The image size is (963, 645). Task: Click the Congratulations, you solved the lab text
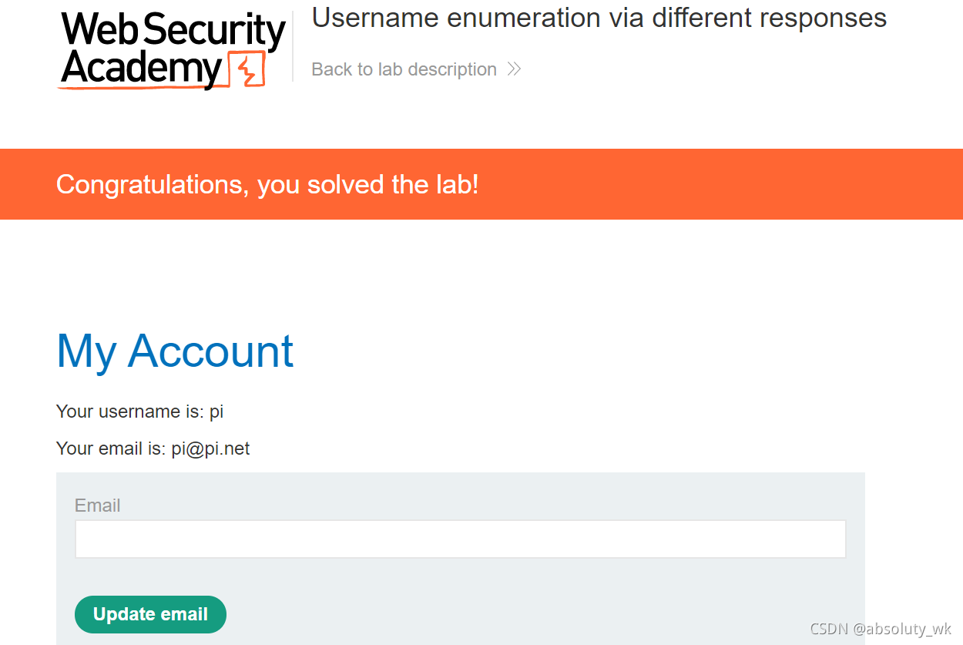[267, 184]
